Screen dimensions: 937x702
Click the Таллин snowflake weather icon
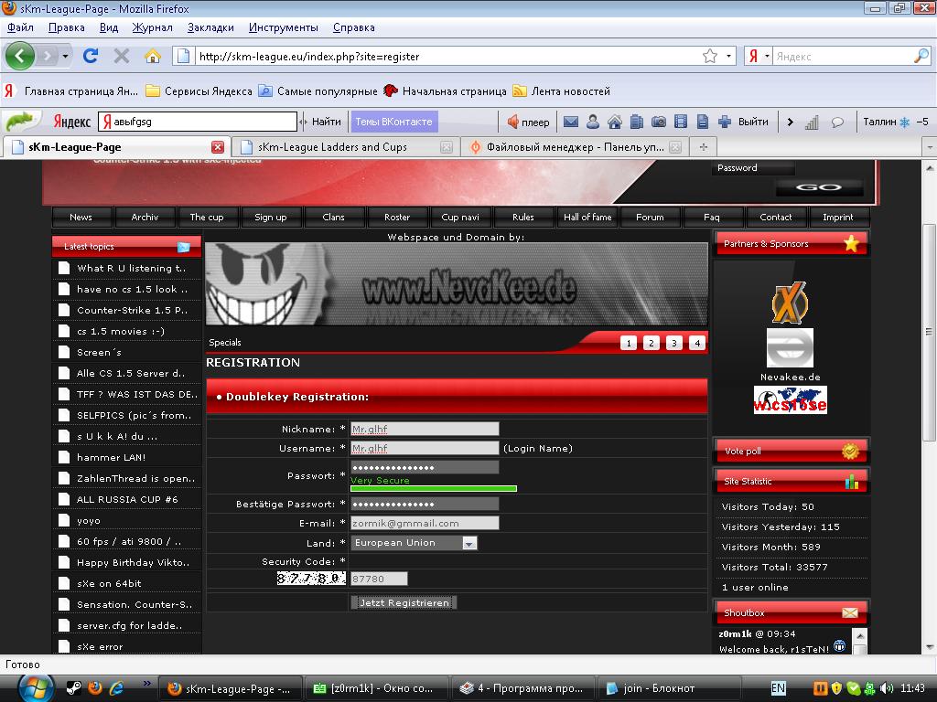[905, 122]
